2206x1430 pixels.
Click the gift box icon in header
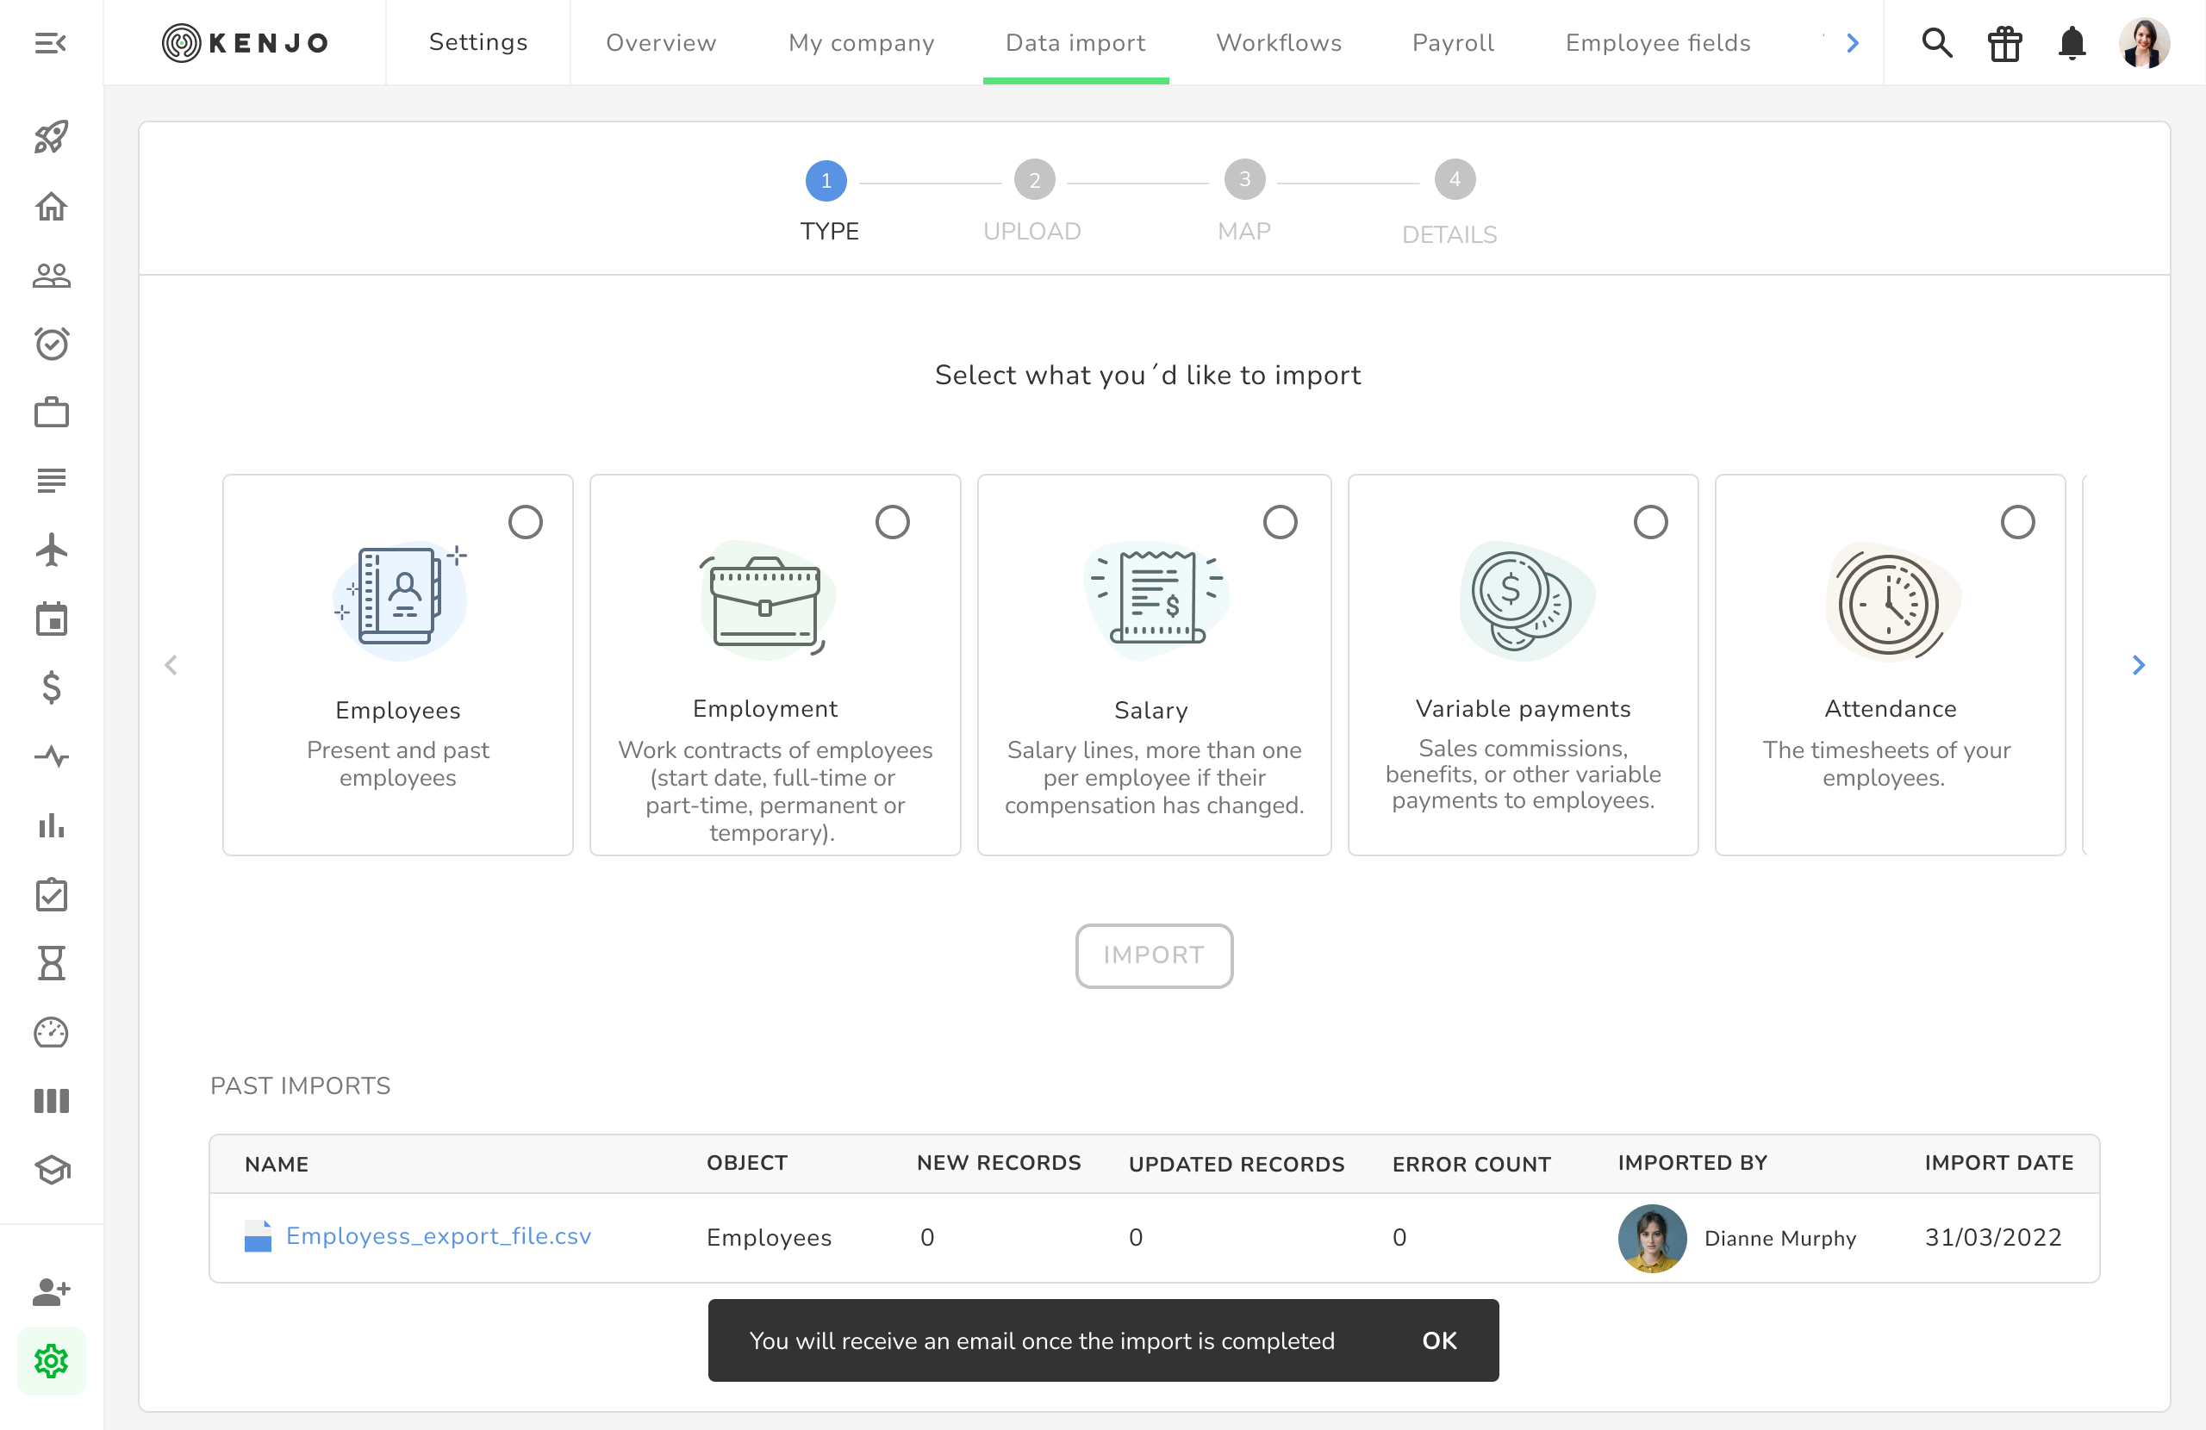tap(2004, 42)
